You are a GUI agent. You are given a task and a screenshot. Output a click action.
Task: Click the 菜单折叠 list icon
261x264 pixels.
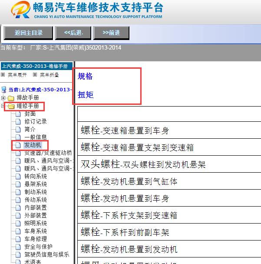[35, 74]
